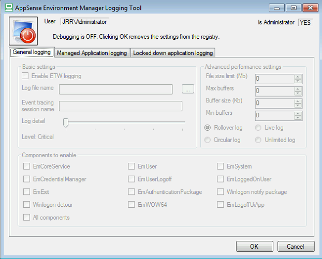Viewport: 322px width, 259px height.
Task: Decrease Max buffers with down arrow
Action: (x=298, y=93)
